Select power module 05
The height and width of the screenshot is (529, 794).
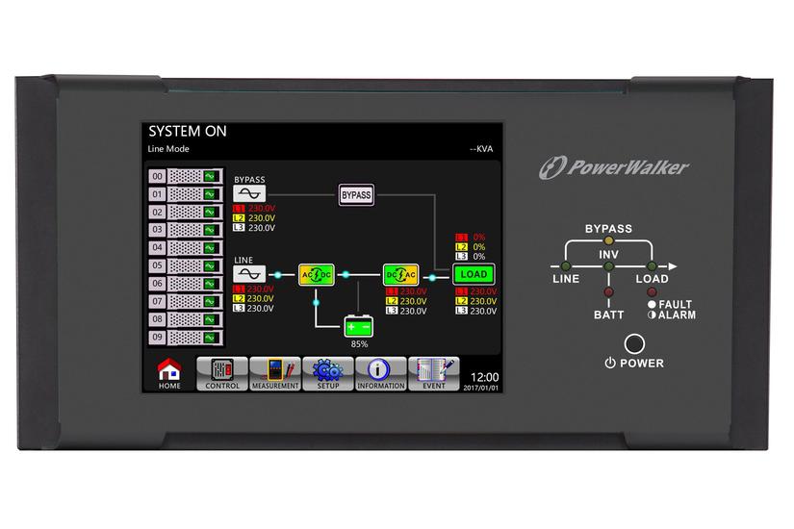pyautogui.click(x=186, y=265)
